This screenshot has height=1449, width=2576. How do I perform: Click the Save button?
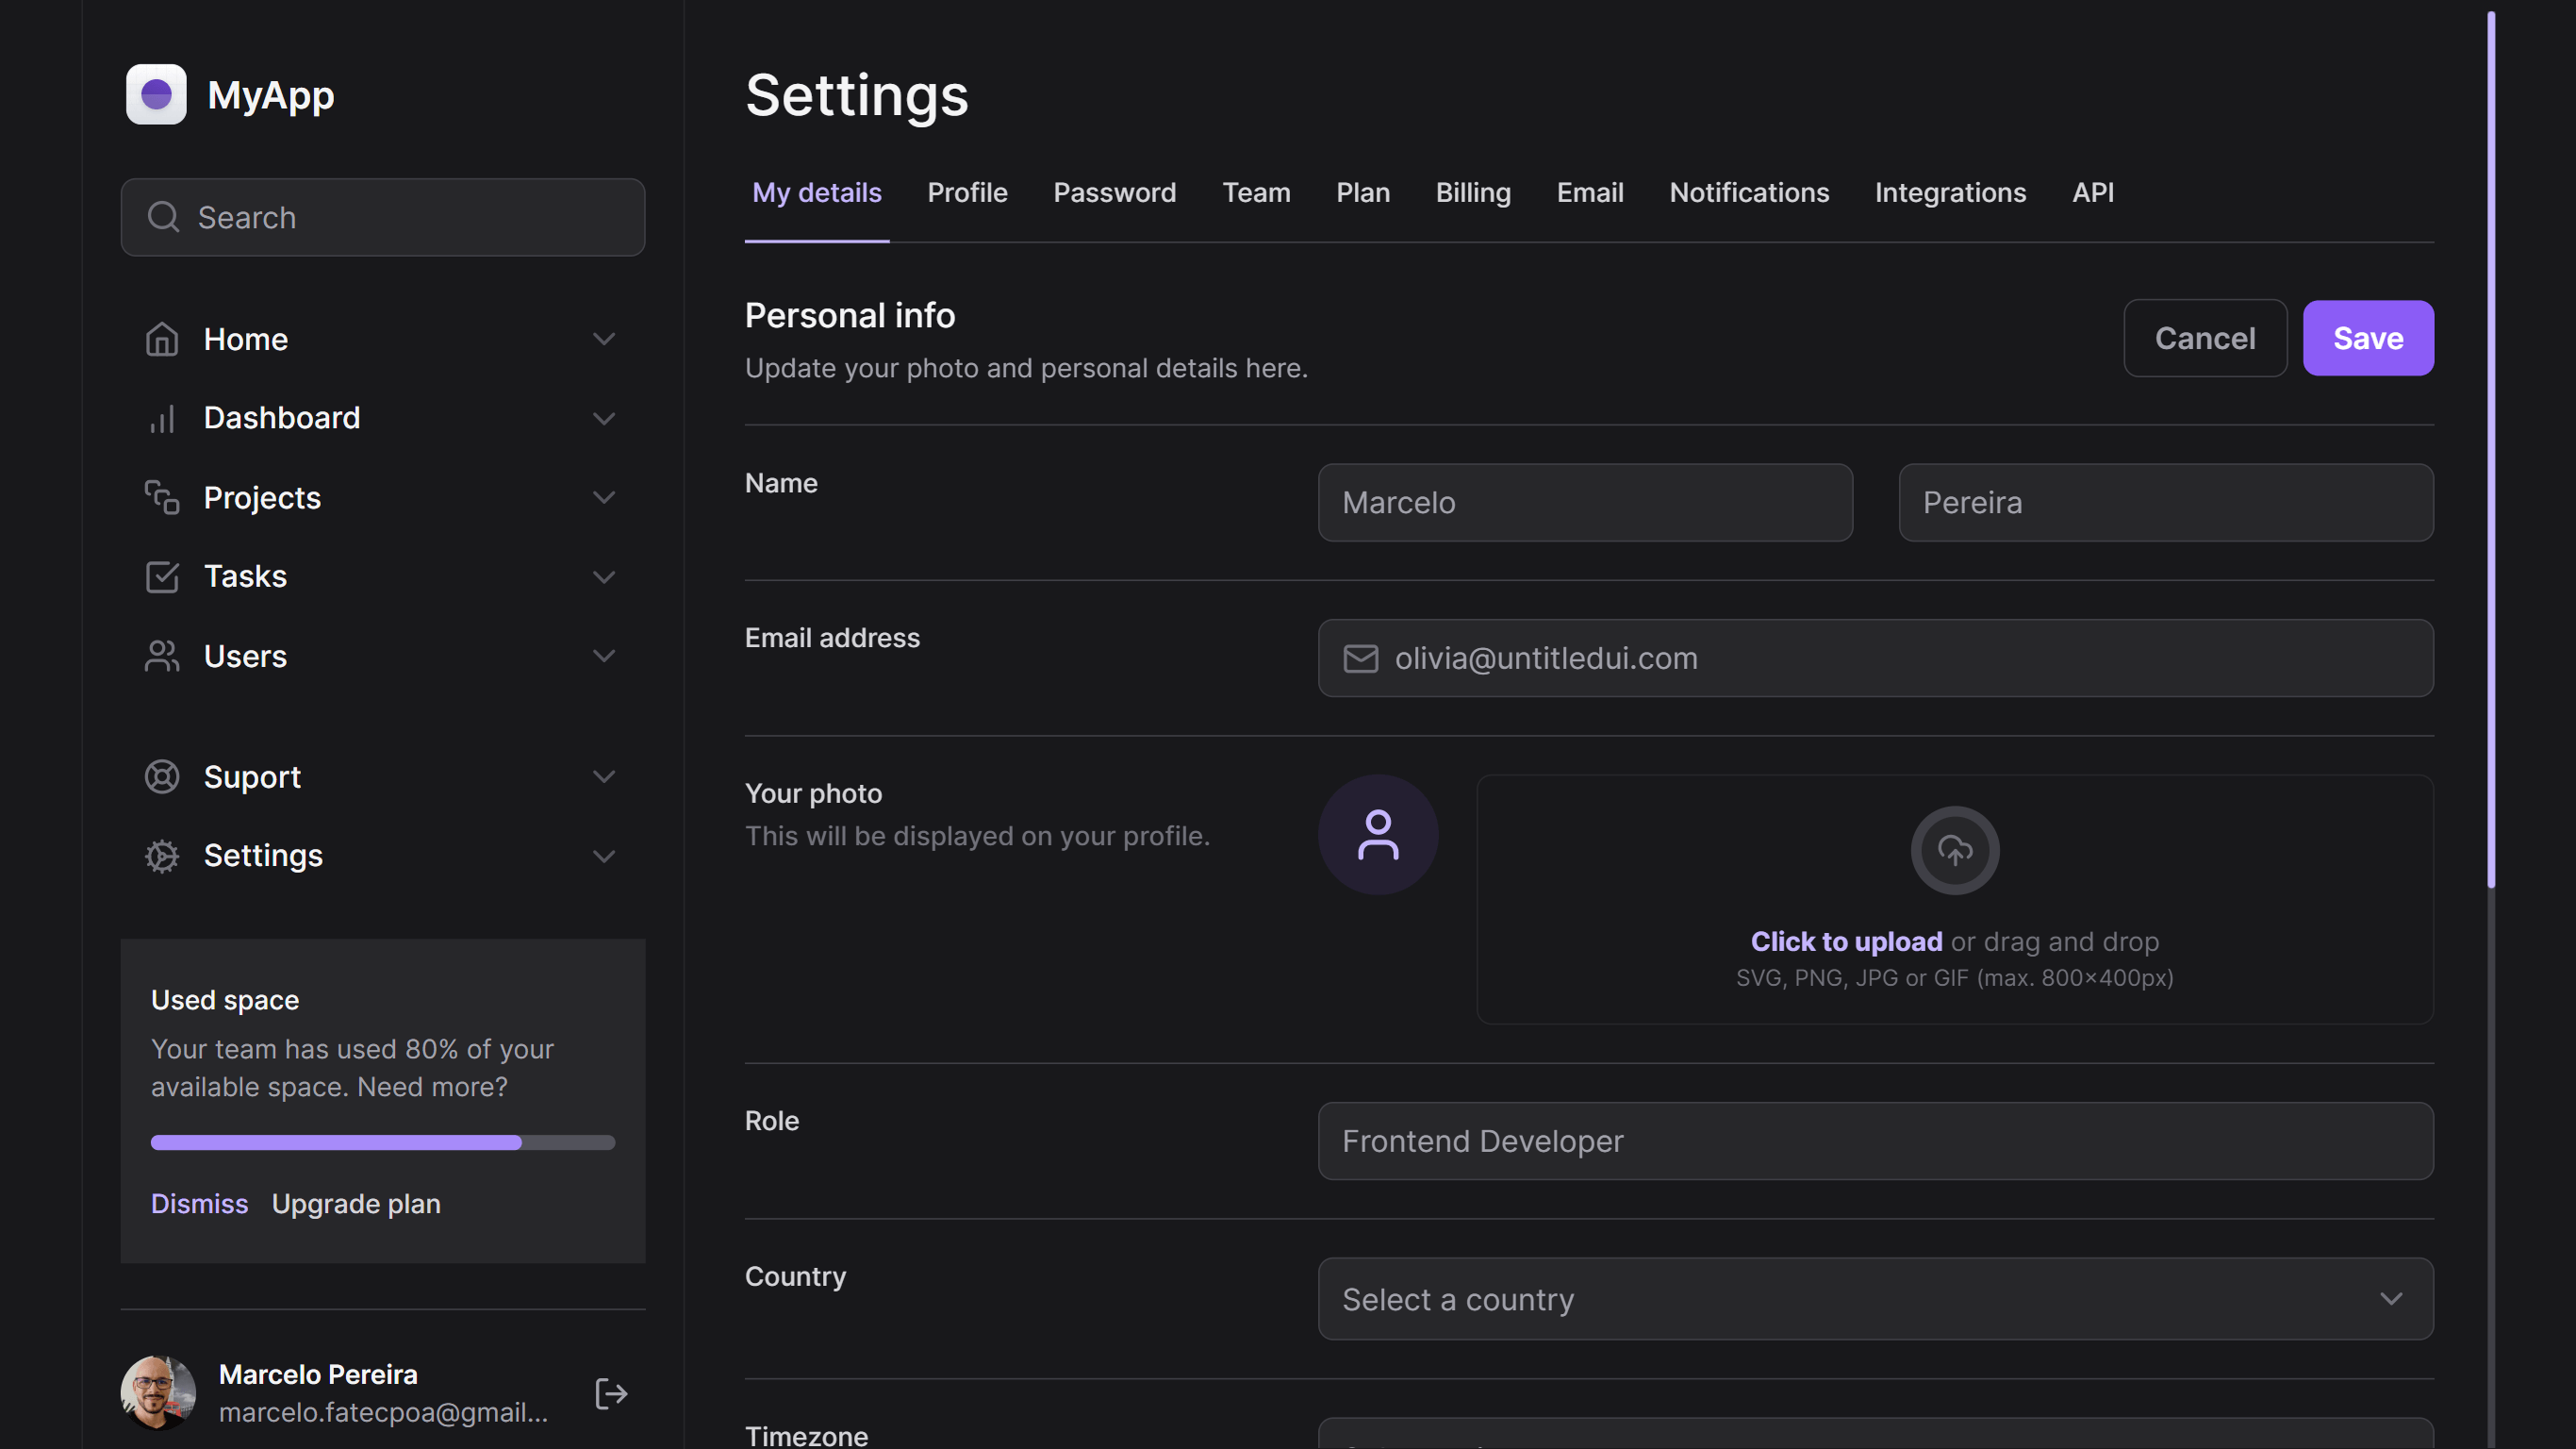tap(2367, 339)
